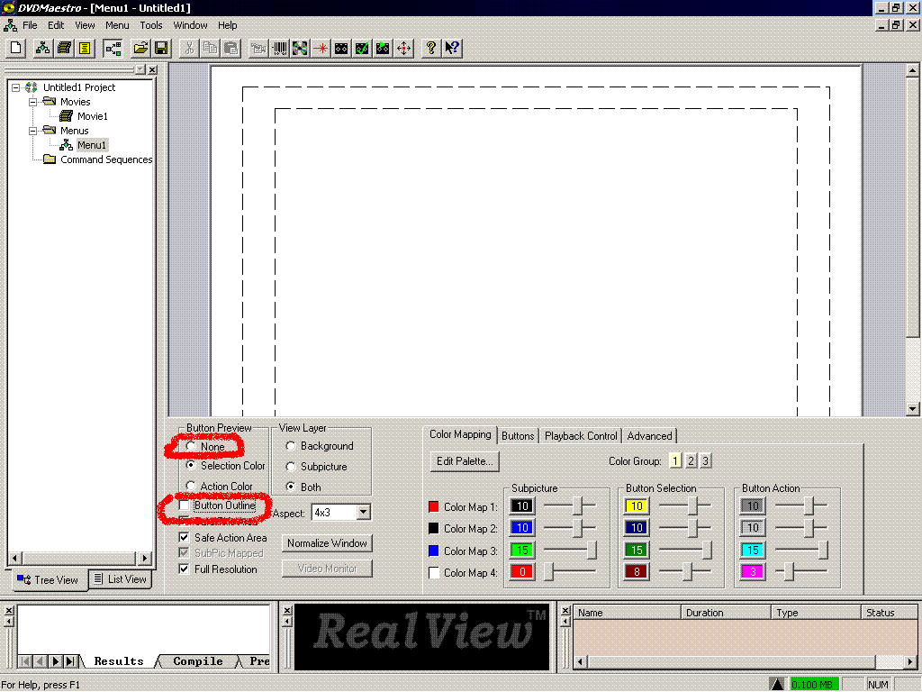Select Color Group 1
Viewport: 922px width, 692px height.
(x=675, y=460)
